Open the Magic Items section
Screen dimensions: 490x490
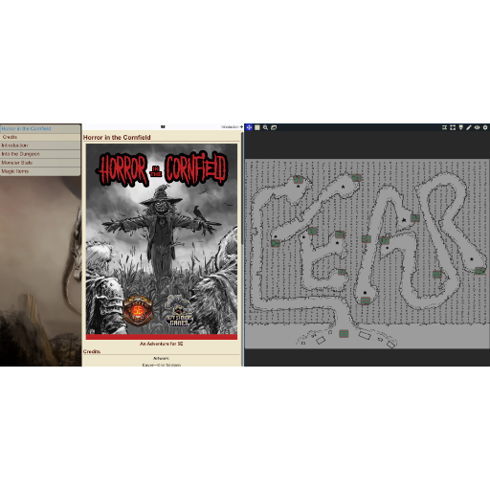click(x=40, y=171)
